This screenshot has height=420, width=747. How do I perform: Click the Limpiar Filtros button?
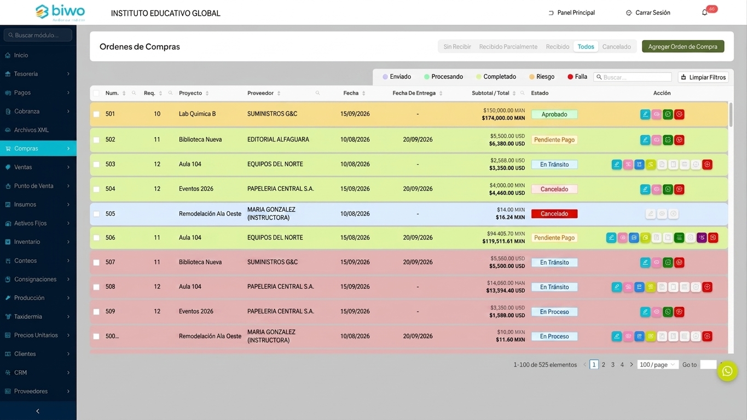tap(703, 77)
